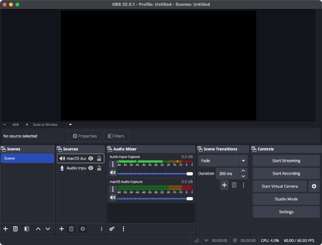Zoom out preview with minus icon
The image size is (322, 245).
click(x=4, y=125)
